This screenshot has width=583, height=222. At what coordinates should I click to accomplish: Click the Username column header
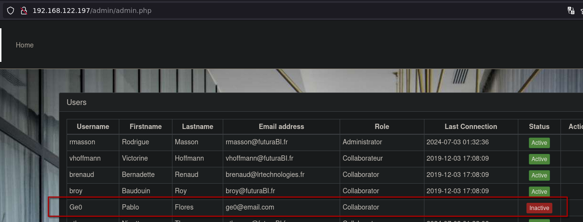(93, 127)
